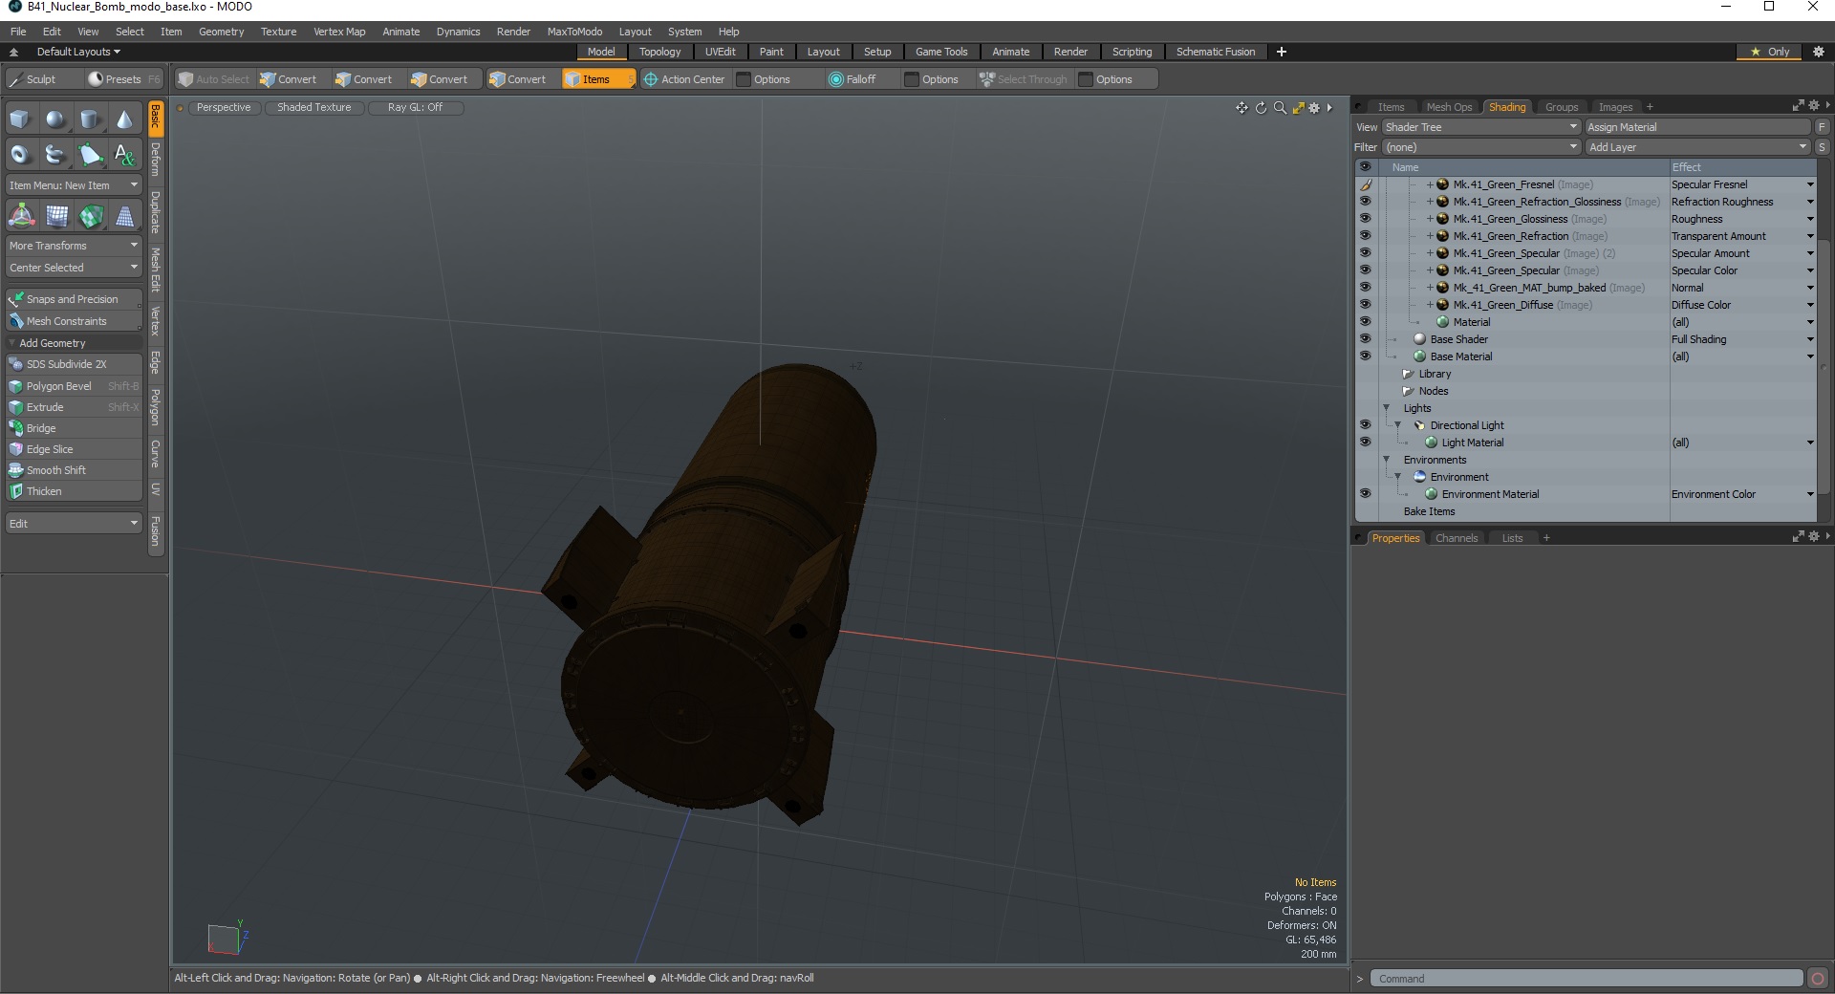The height and width of the screenshot is (994, 1835).
Task: Click the Thicken tool
Action: (x=74, y=491)
